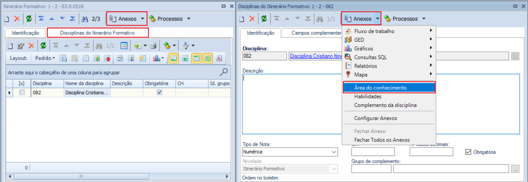
Task: Switch to Disciplinas do Itinerário Formativo tab
Action: (x=98, y=33)
